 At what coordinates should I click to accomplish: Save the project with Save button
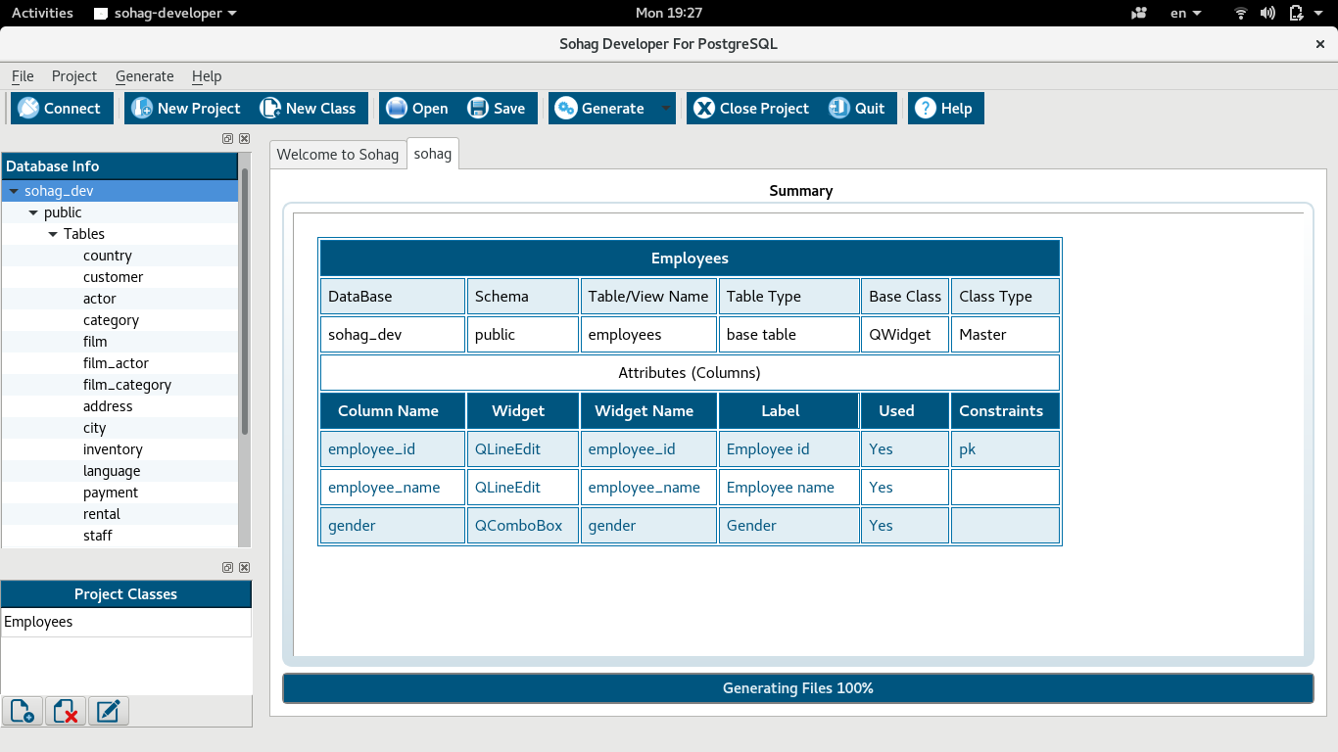[x=498, y=108]
